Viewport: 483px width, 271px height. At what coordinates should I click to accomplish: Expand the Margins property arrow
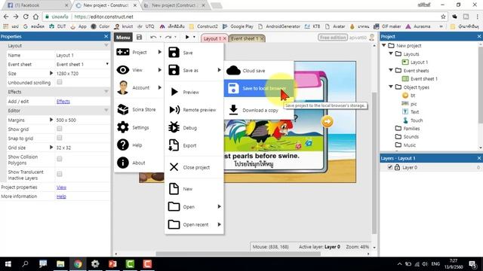pos(51,120)
